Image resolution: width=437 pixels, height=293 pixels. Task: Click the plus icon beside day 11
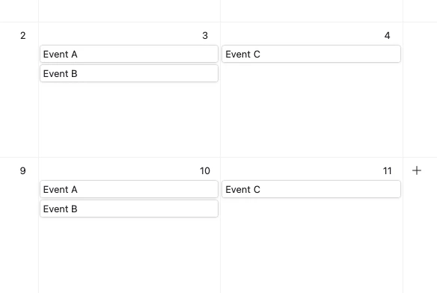pyautogui.click(x=417, y=170)
